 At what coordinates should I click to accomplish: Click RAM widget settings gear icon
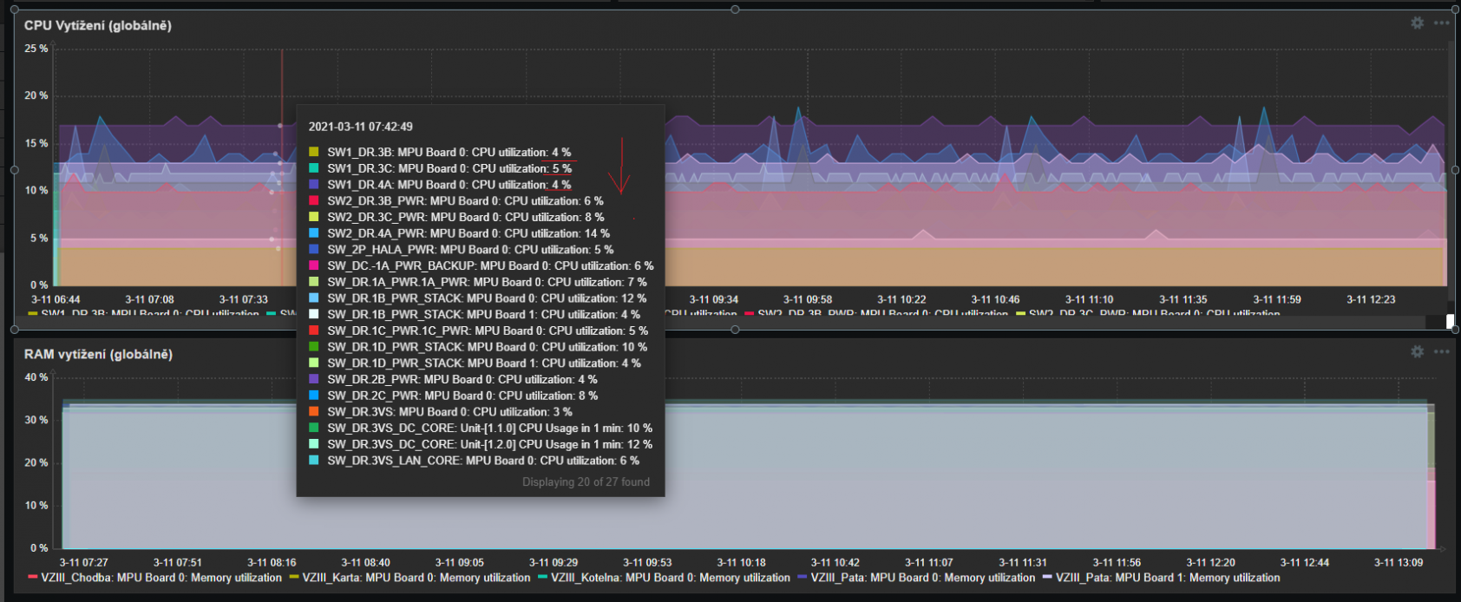[x=1417, y=351]
